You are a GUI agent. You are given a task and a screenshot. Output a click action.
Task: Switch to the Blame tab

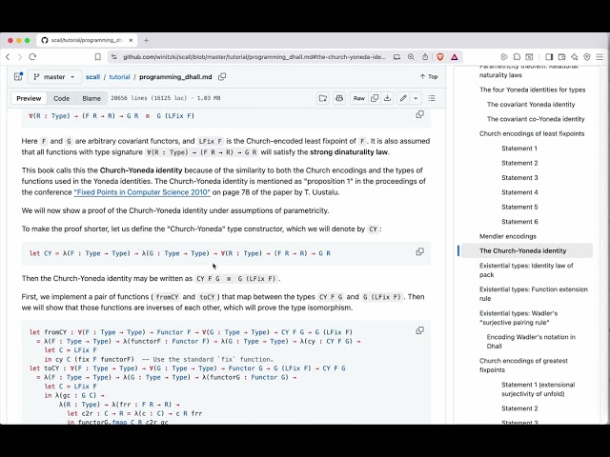(91, 98)
